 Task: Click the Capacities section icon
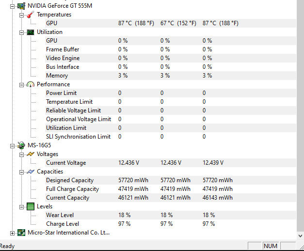tap(30, 172)
